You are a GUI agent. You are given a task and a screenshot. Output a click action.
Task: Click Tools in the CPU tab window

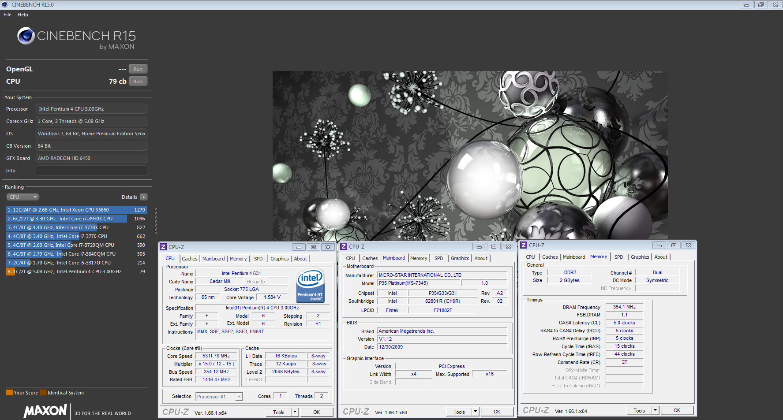coord(279,412)
